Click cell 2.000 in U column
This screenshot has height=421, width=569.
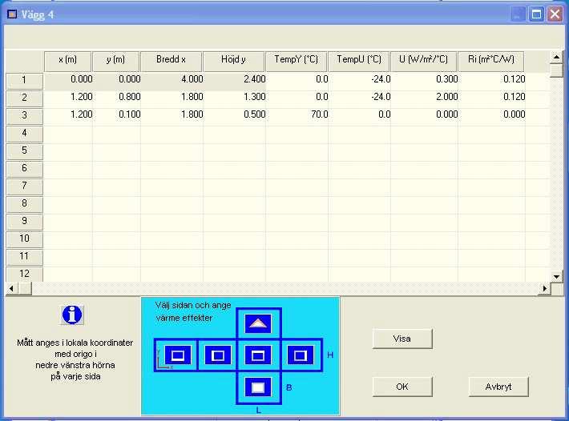(x=424, y=98)
